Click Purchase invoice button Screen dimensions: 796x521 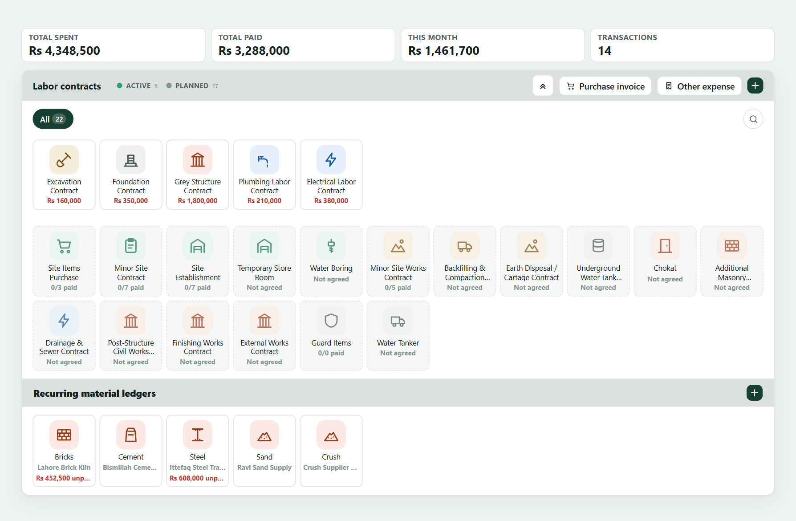[x=605, y=86]
